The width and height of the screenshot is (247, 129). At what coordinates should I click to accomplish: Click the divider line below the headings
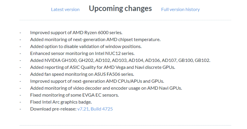click(125, 20)
